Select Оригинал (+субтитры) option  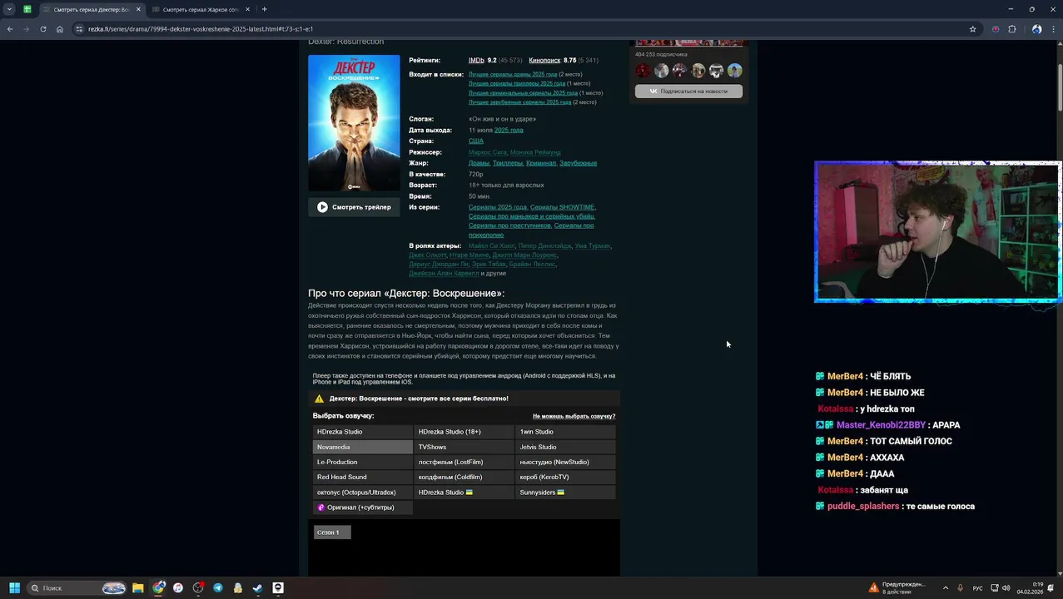pos(363,507)
